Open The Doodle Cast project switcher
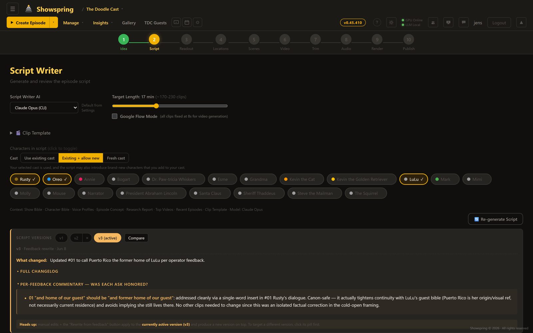Image resolution: width=533 pixels, height=333 pixels. [x=104, y=9]
